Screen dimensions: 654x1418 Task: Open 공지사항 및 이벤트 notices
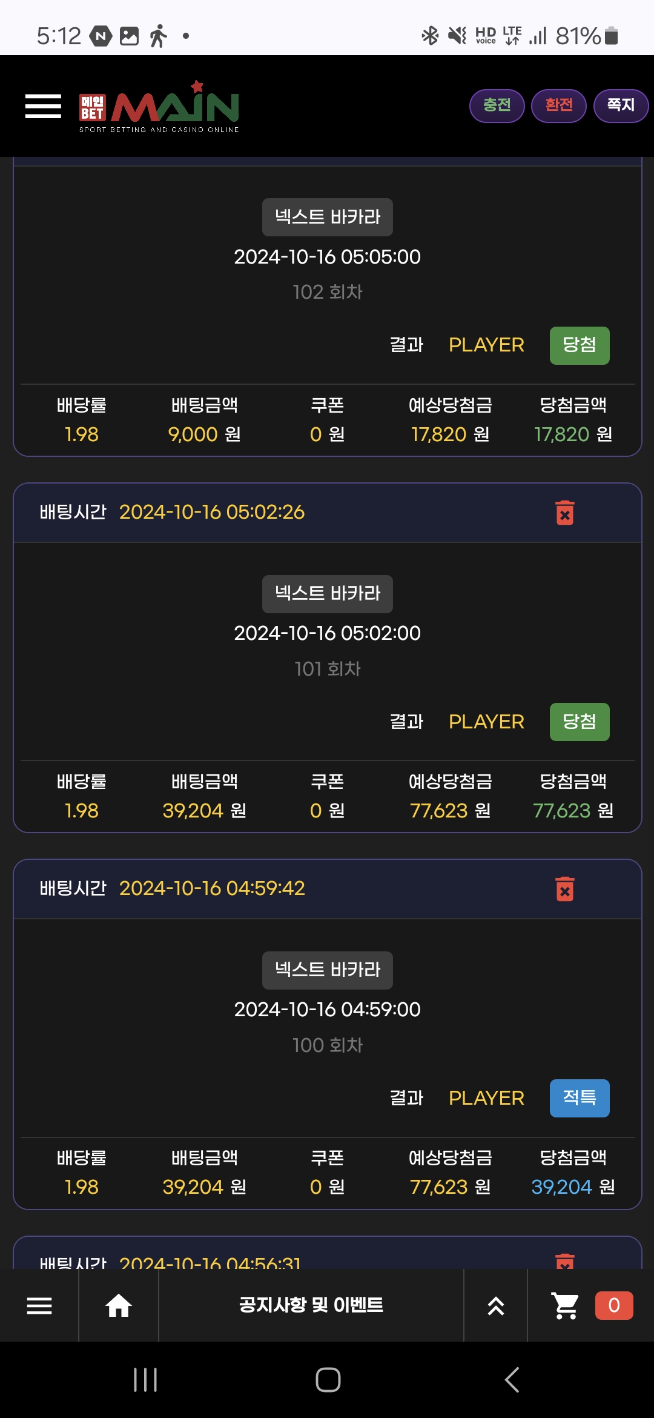pos(311,1305)
